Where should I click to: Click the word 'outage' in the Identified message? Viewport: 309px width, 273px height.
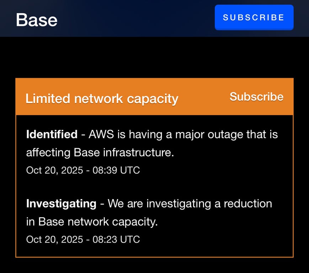(226, 135)
